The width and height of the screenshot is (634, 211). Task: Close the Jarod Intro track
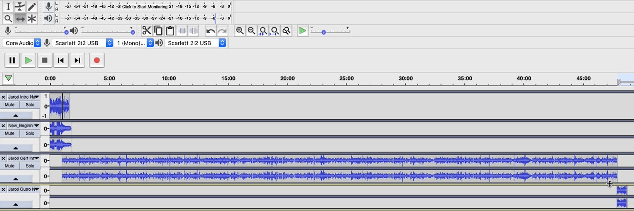pos(3,97)
